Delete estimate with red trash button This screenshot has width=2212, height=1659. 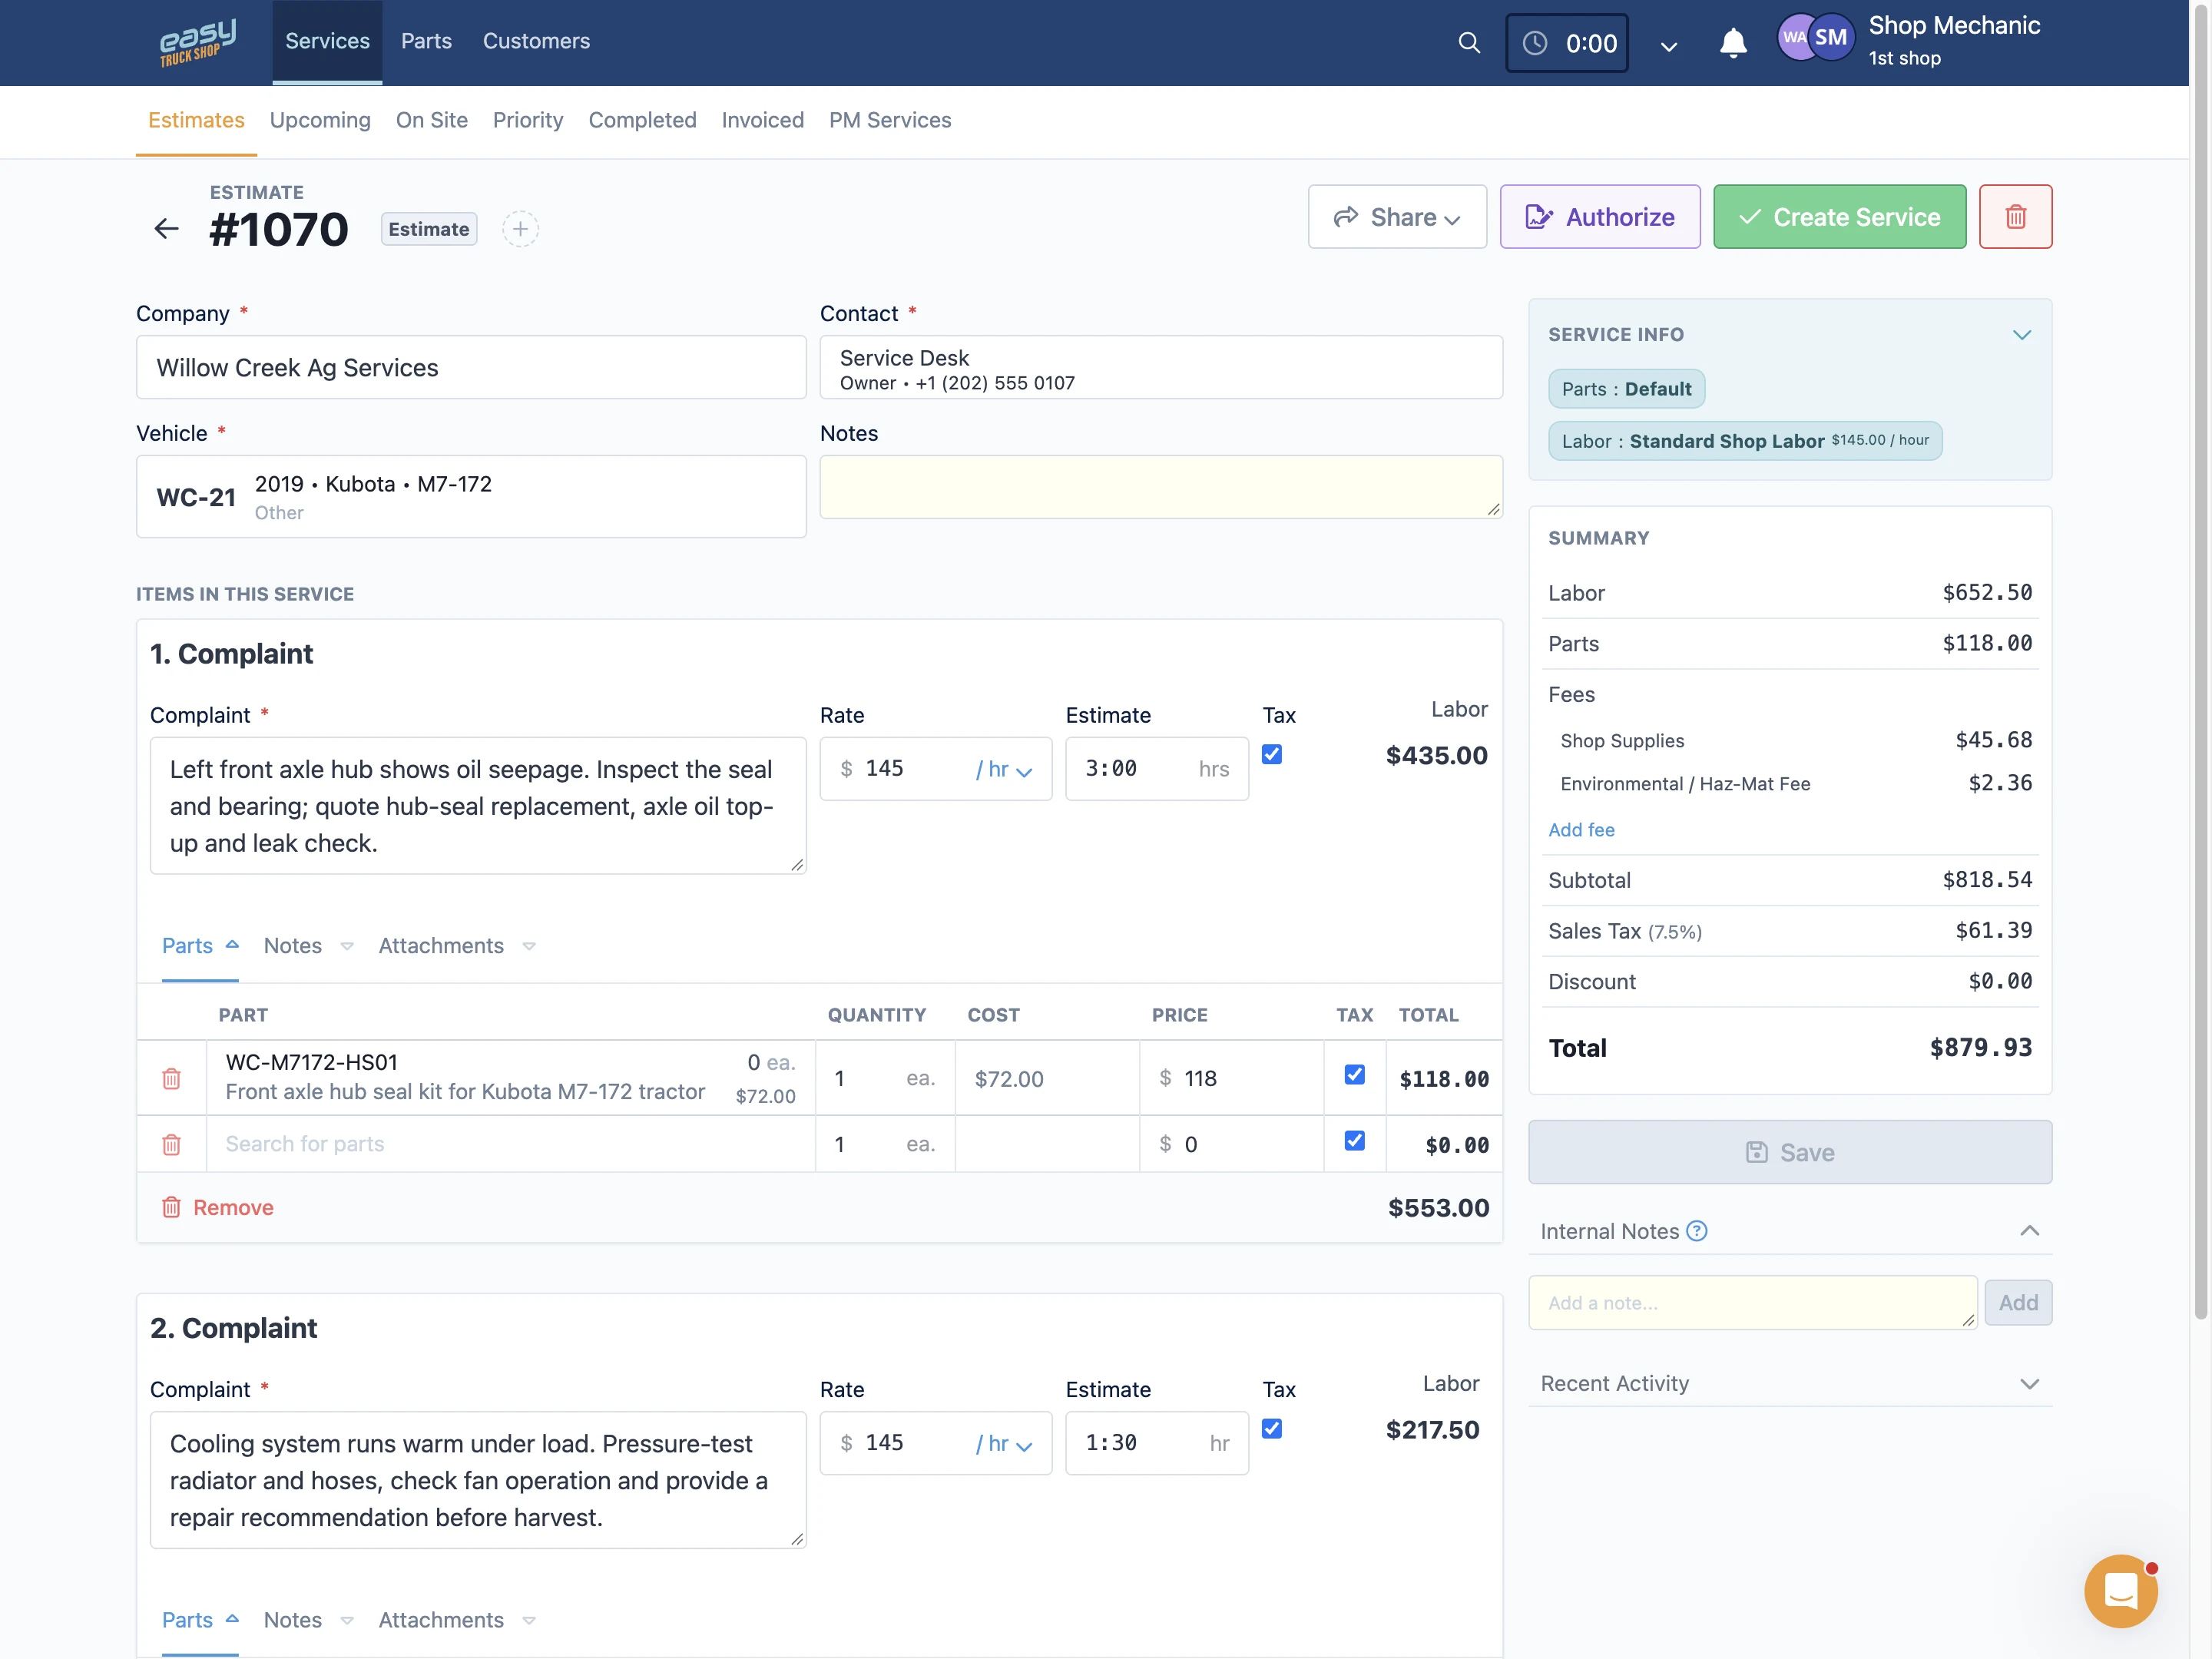2015,216
